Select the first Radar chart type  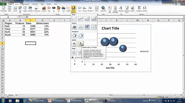coord(74,53)
